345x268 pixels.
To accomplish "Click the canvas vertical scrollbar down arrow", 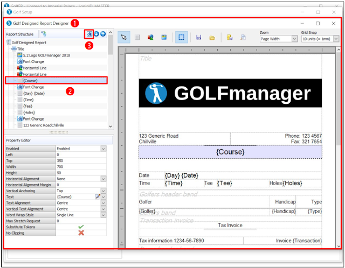I will pos(339,246).
